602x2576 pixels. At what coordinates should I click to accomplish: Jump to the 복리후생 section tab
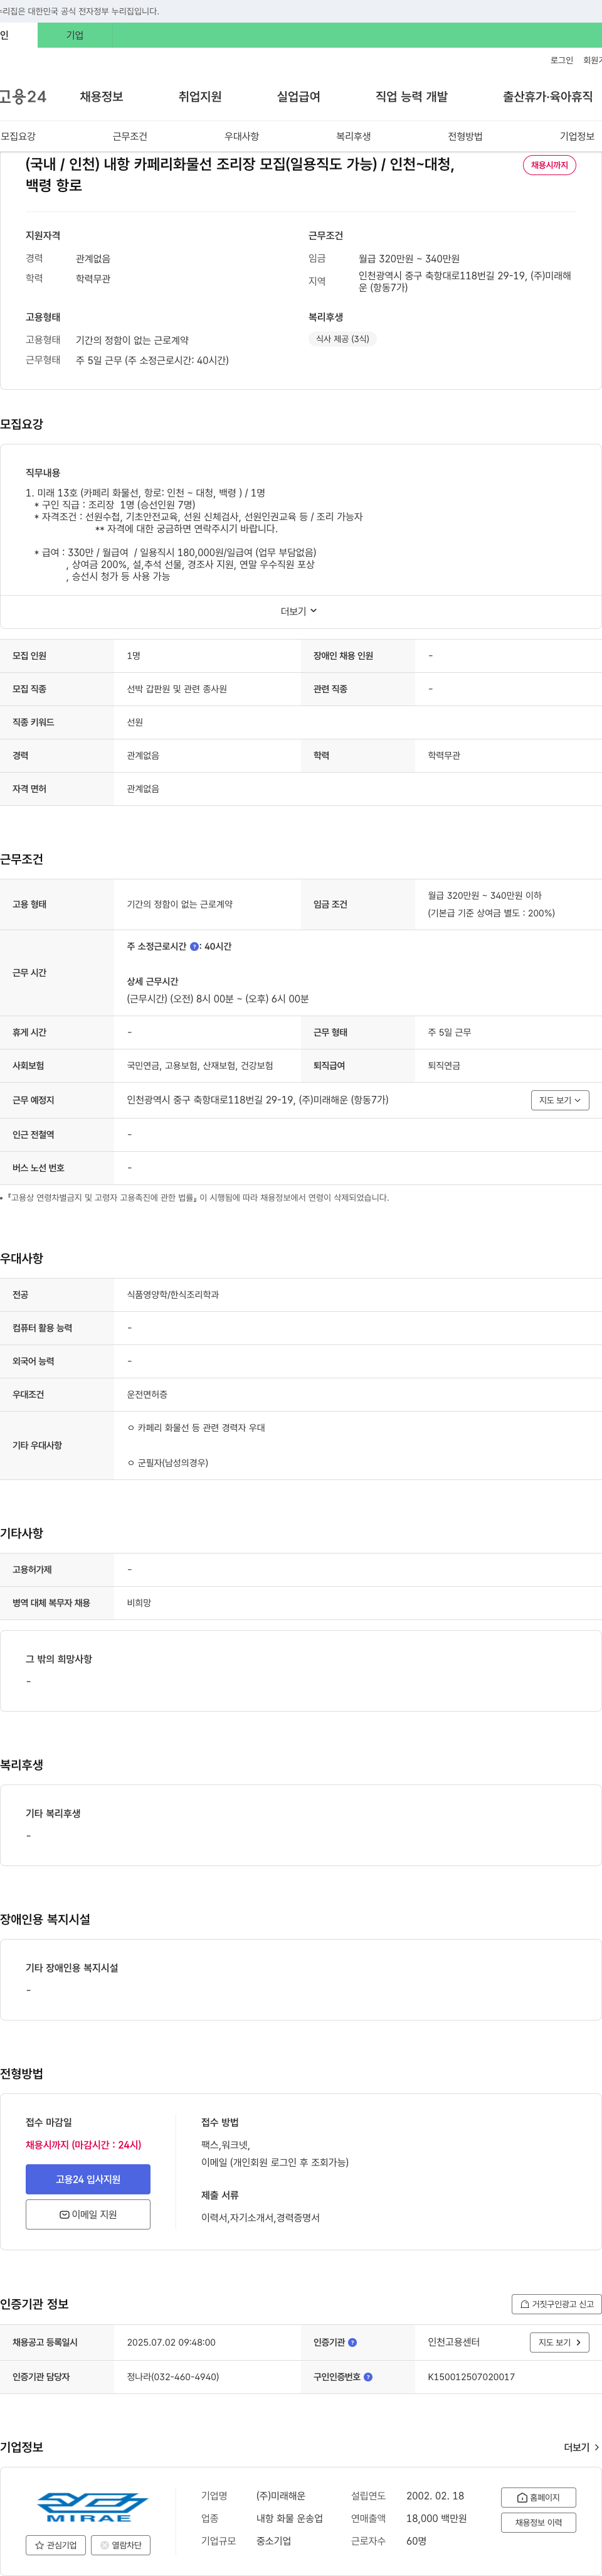354,136
